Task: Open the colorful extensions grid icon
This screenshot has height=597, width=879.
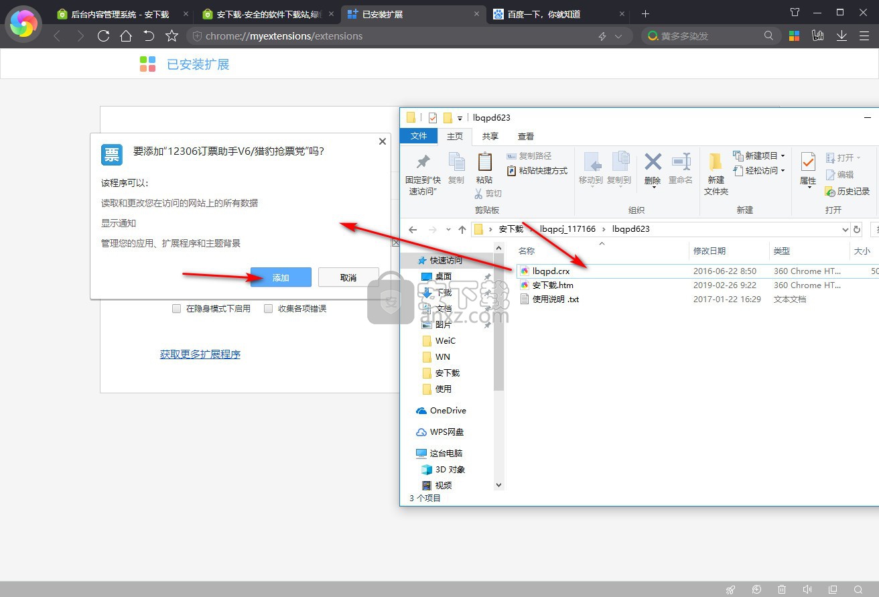Action: (795, 36)
